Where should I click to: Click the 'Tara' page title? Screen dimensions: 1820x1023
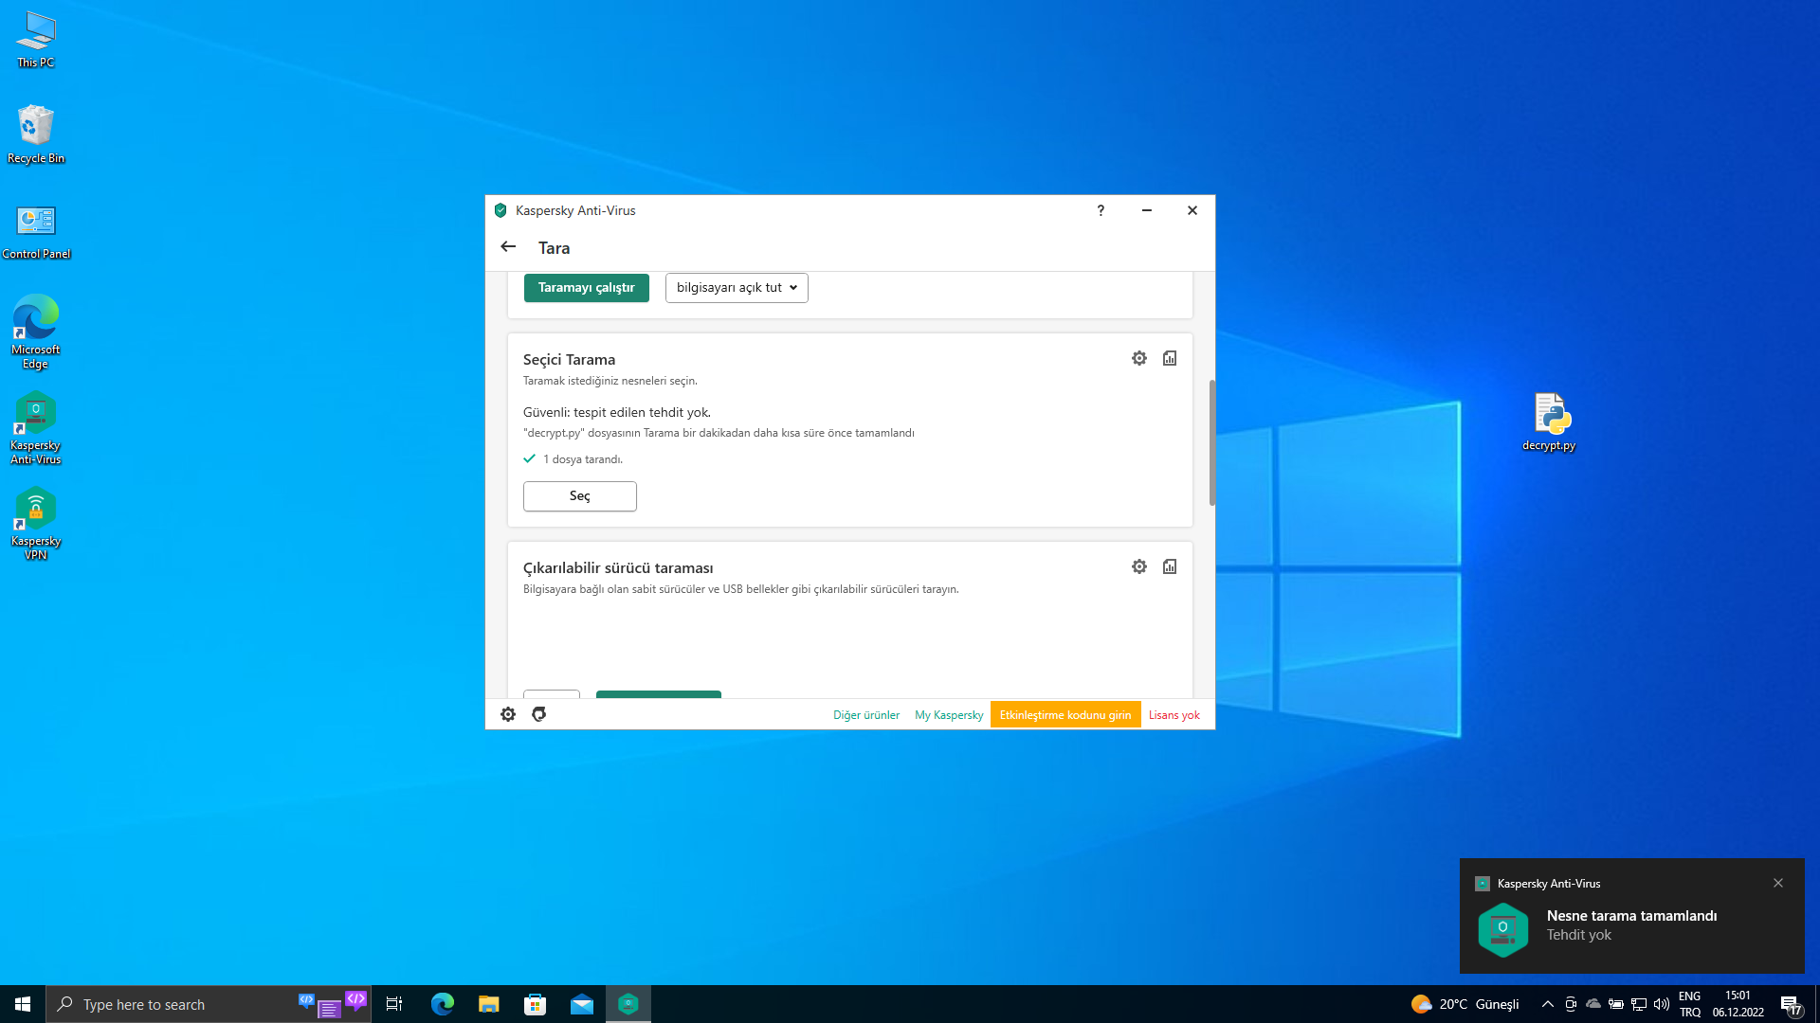pyautogui.click(x=555, y=248)
